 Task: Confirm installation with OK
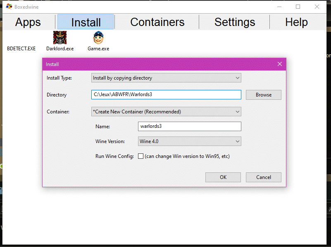click(x=223, y=177)
